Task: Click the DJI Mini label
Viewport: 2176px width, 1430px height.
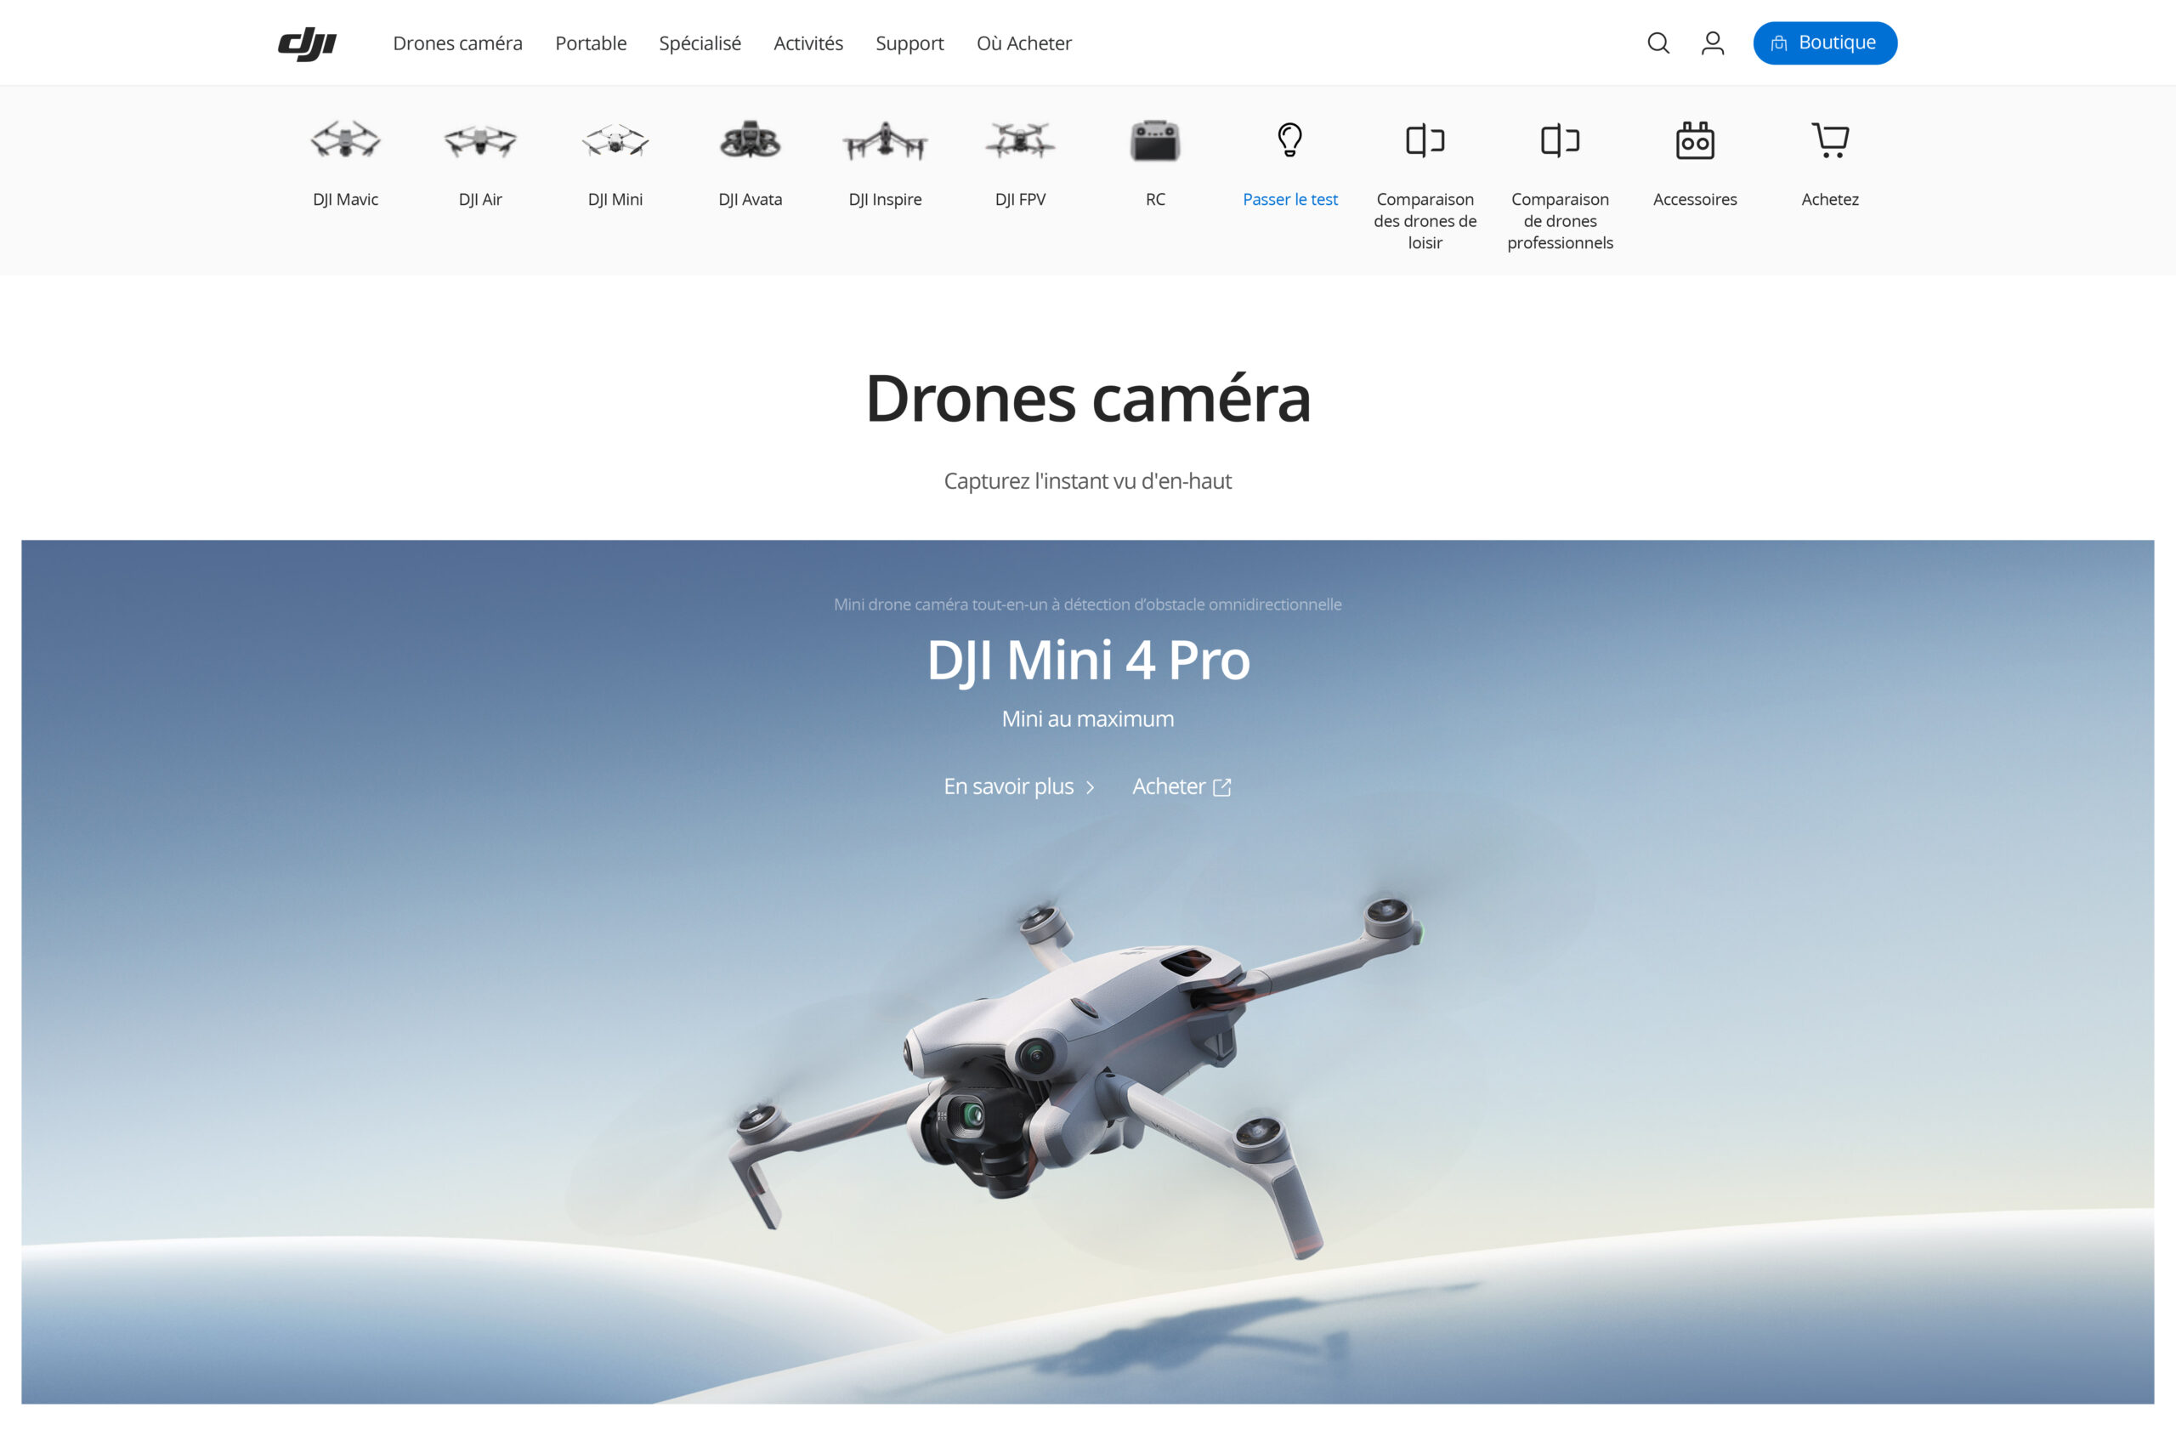Action: tap(615, 199)
